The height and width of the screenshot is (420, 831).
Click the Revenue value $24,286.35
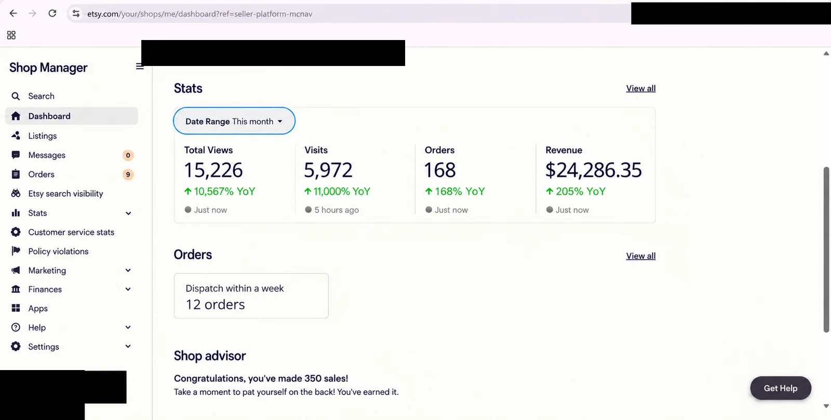[x=594, y=170]
